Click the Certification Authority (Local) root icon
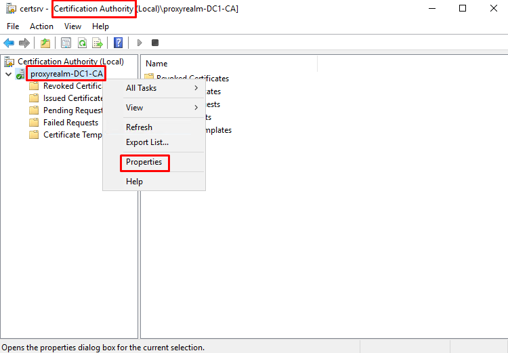The width and height of the screenshot is (508, 353). (9, 62)
